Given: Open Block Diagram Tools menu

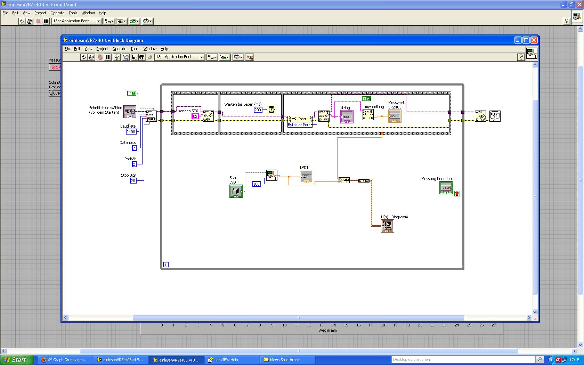Looking at the screenshot, I should (x=135, y=49).
